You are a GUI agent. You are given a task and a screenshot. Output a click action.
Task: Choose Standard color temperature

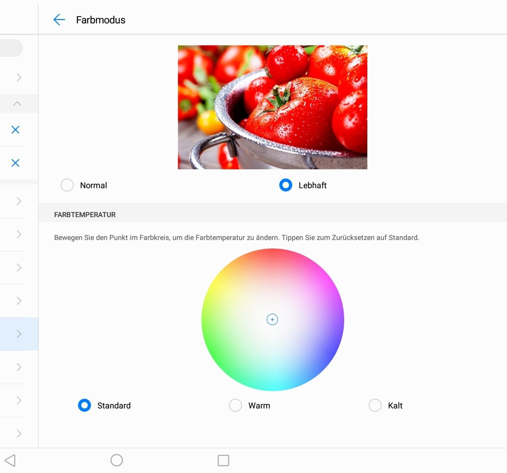[x=84, y=405]
